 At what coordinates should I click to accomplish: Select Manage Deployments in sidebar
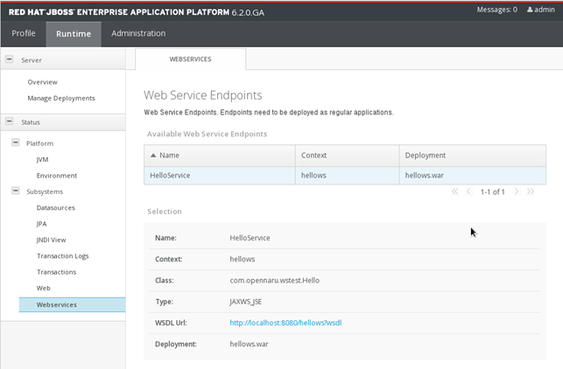[x=61, y=98]
